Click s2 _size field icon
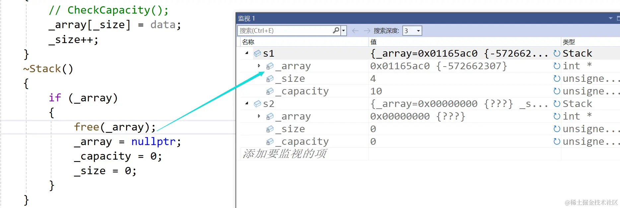This screenshot has height=208, width=620. click(x=270, y=129)
